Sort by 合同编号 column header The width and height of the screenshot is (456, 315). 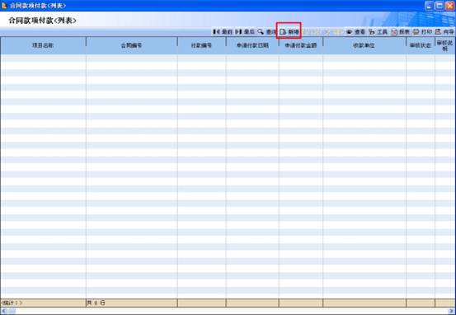(x=132, y=45)
